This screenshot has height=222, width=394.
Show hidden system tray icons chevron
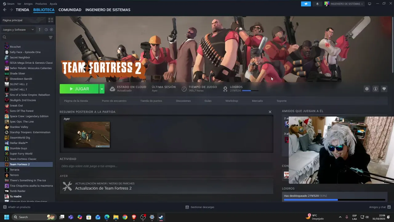[x=340, y=217]
